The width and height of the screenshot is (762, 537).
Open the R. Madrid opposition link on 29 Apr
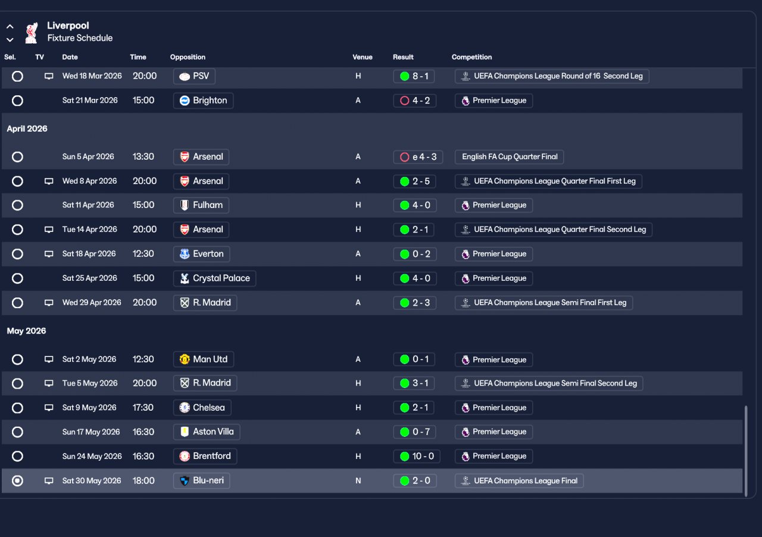205,303
